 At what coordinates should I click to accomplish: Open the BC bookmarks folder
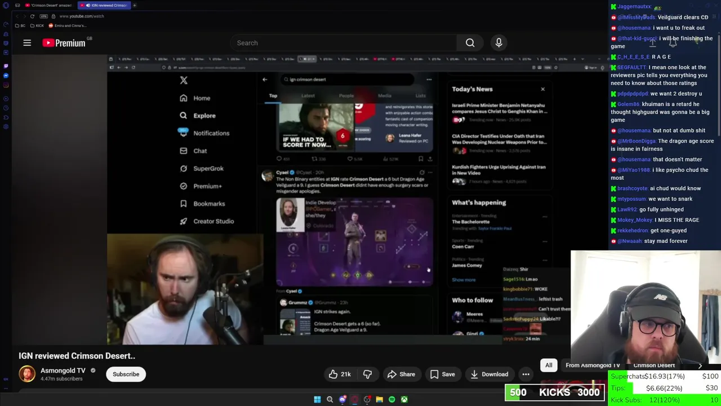pyautogui.click(x=20, y=25)
